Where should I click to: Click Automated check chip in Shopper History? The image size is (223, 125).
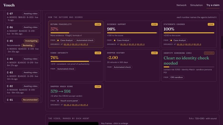coord(122,67)
